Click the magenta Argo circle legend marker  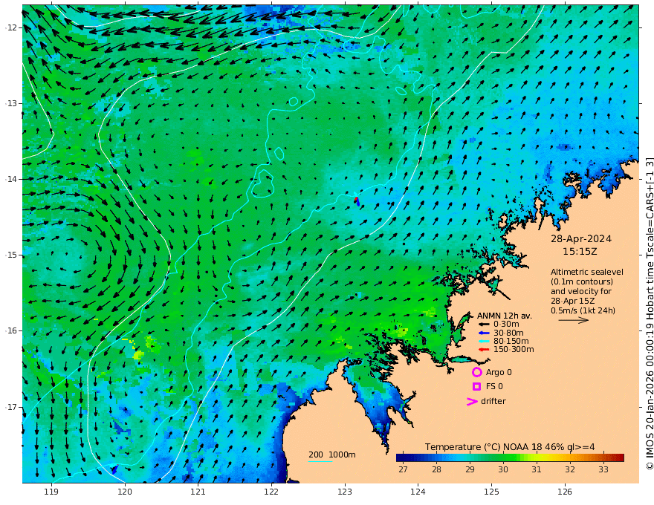(476, 372)
